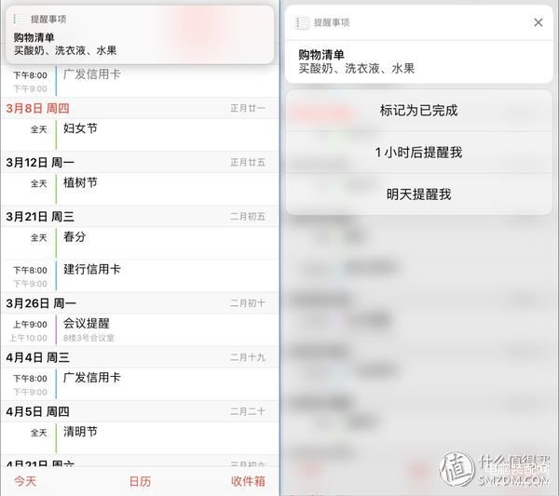The width and height of the screenshot is (559, 496).
Task: Tap 购物清单 content in expanded notification
Action: point(419,61)
